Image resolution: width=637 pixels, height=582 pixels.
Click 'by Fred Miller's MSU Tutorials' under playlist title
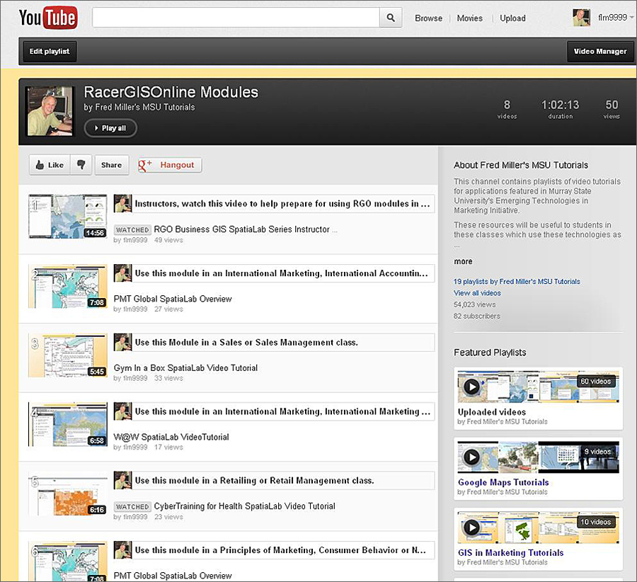click(139, 108)
